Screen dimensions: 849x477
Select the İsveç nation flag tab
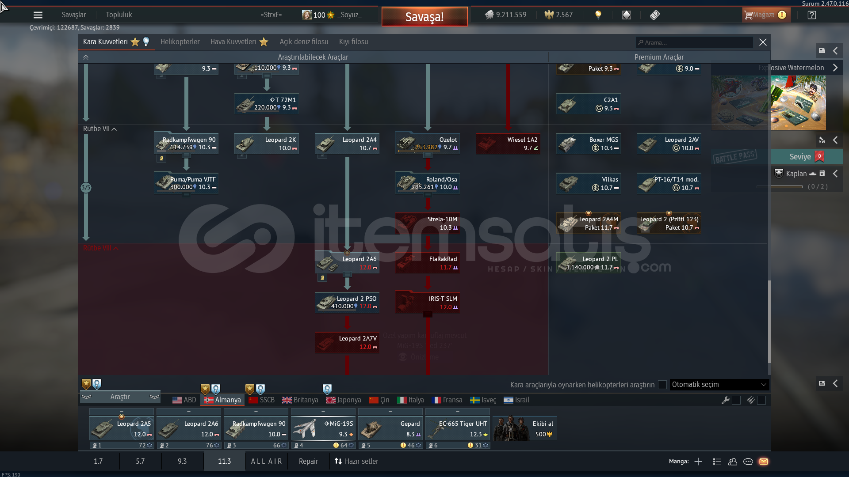click(x=483, y=400)
